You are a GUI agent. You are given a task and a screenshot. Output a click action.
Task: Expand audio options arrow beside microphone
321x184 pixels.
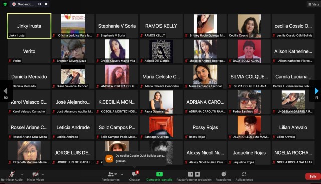click(x=22, y=174)
